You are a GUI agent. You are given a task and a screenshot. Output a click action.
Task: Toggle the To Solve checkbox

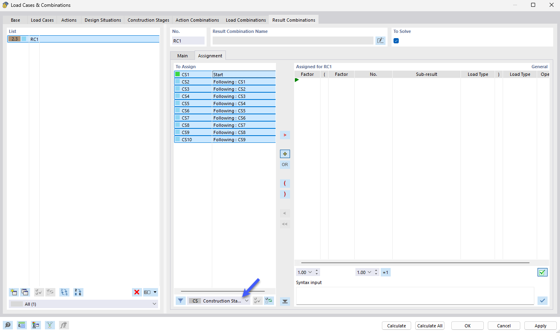coord(396,41)
